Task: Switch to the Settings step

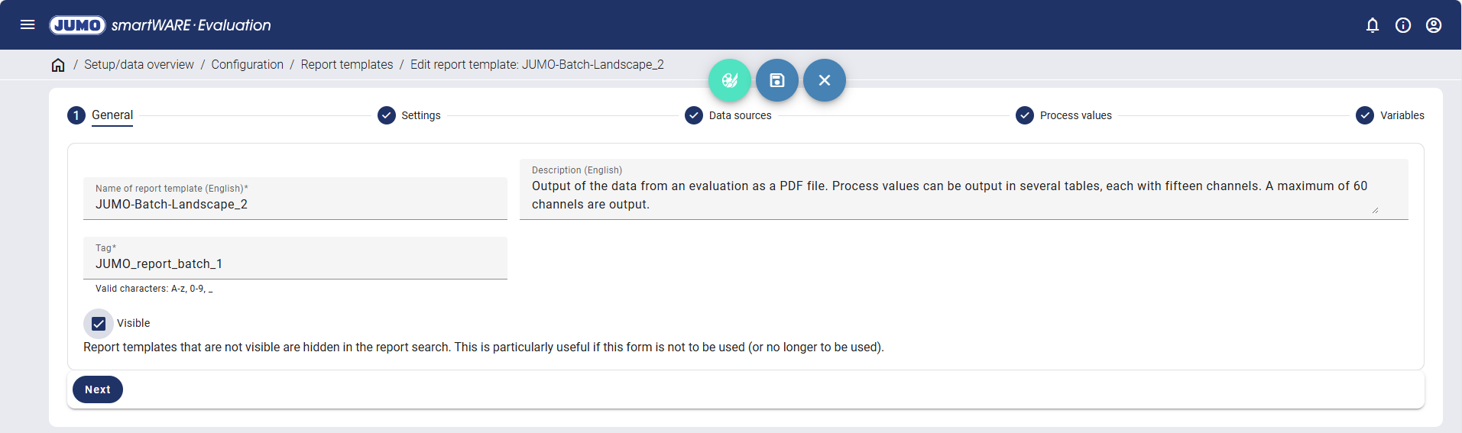Action: (420, 115)
